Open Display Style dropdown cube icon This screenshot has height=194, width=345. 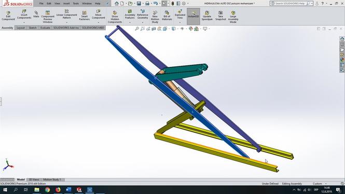click(x=174, y=29)
